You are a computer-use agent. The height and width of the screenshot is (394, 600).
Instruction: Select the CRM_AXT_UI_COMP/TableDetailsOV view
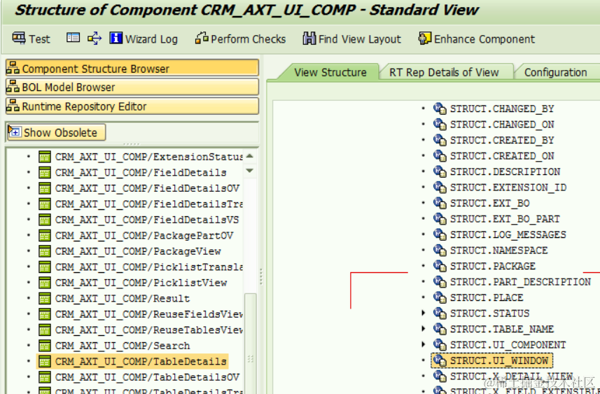[147, 377]
